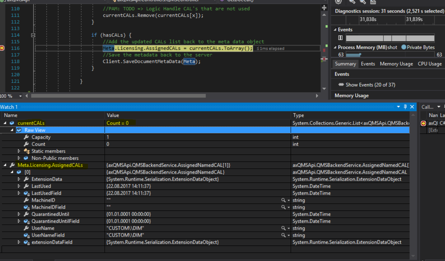445x261 pixels.
Task: Collapse the Events graph section
Action: pos(335,30)
